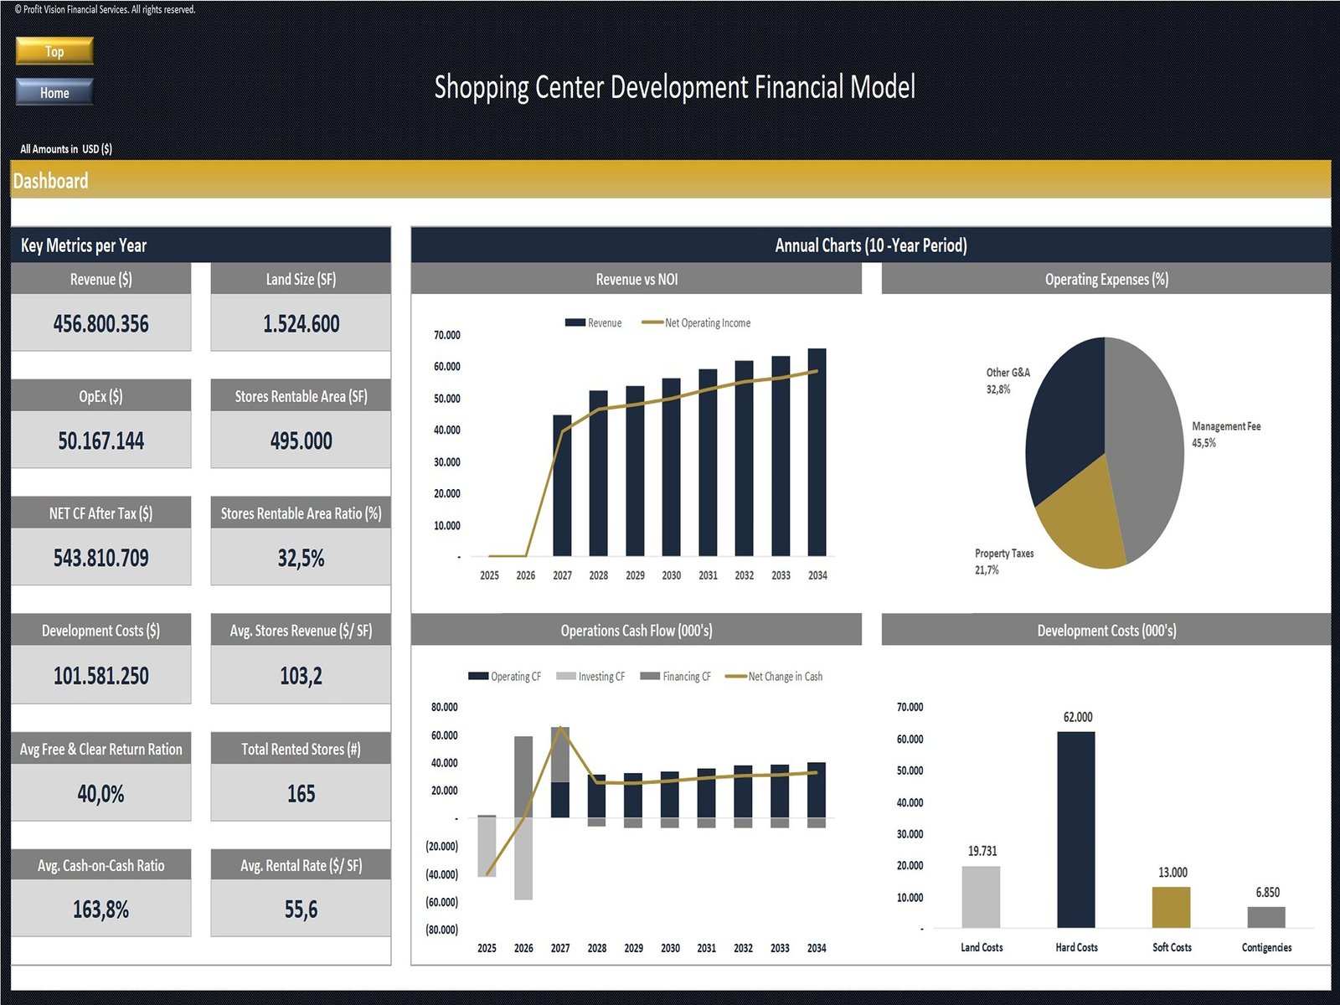Viewport: 1340px width, 1005px height.
Task: Click the yellow Top button
Action: (54, 51)
